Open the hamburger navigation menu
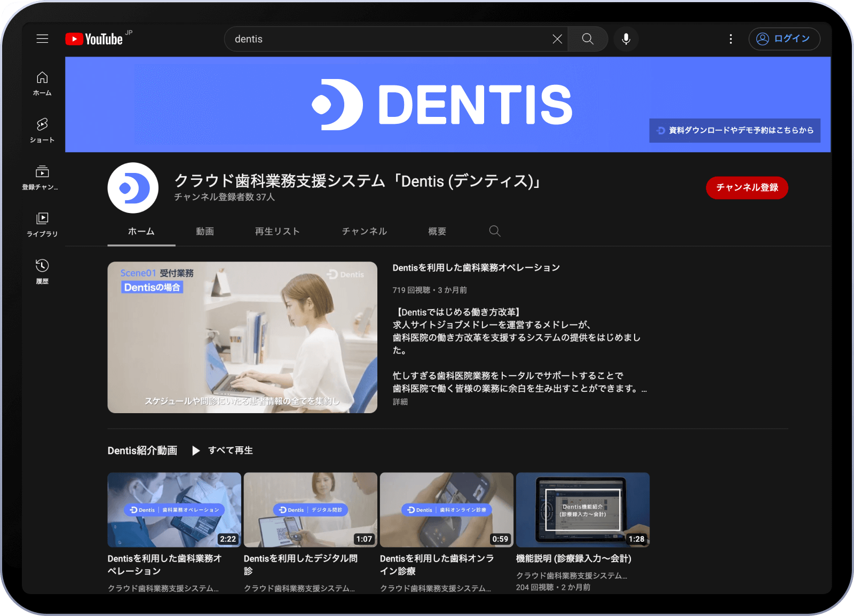Viewport: 854px width, 616px height. (x=42, y=38)
